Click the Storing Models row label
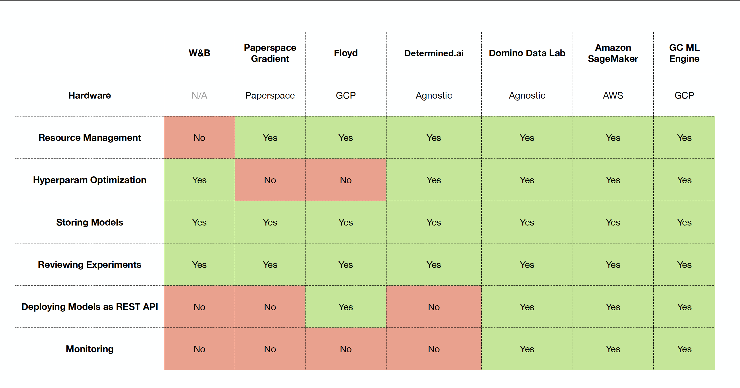740x388 pixels. tap(90, 222)
